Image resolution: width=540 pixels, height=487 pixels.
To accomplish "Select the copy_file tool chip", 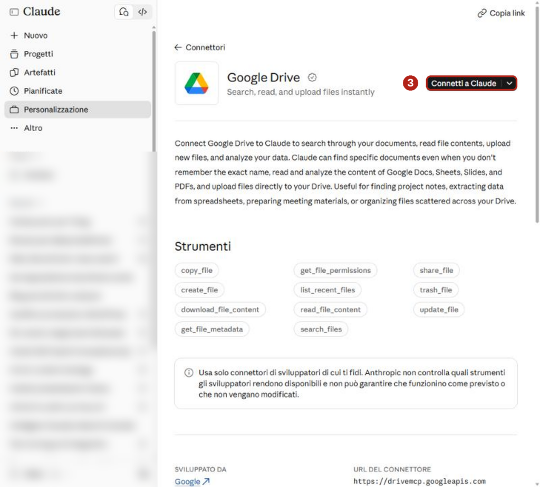I will [197, 270].
